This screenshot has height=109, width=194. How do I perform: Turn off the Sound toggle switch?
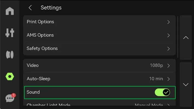point(162,92)
